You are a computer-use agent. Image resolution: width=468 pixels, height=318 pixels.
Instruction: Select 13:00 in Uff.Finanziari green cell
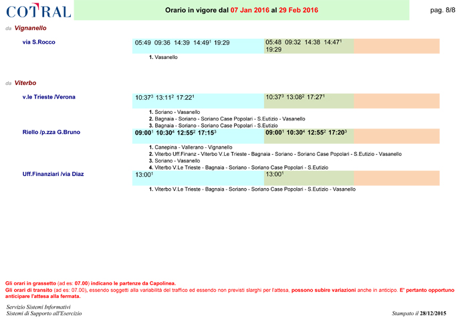[275, 174]
